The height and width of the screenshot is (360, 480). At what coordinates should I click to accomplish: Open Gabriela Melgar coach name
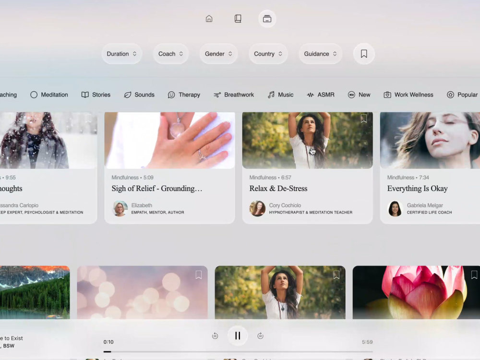coord(425,205)
